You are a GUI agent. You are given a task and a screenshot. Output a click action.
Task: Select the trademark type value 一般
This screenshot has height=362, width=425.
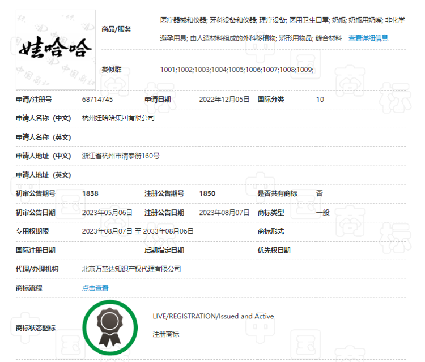pyautogui.click(x=323, y=213)
